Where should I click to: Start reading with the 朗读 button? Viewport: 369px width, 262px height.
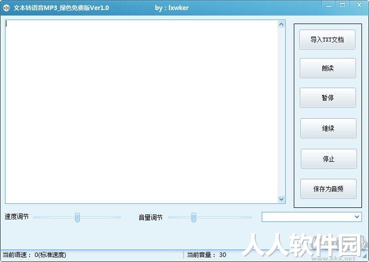coord(327,68)
